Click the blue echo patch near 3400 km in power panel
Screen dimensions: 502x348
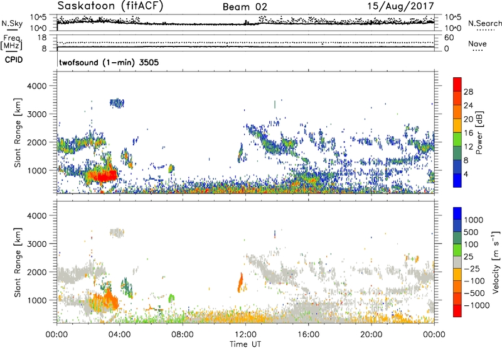pyautogui.click(x=117, y=103)
